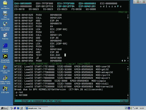The width and height of the screenshot is (146, 110).
Task: Click code window scroll-right arrow
Action: [125, 61]
